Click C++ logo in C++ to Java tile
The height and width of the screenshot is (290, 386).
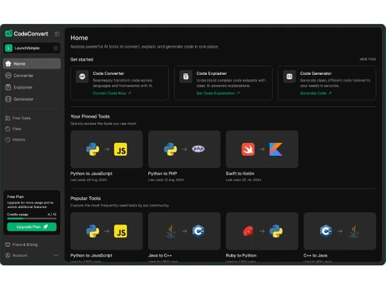coord(326,231)
